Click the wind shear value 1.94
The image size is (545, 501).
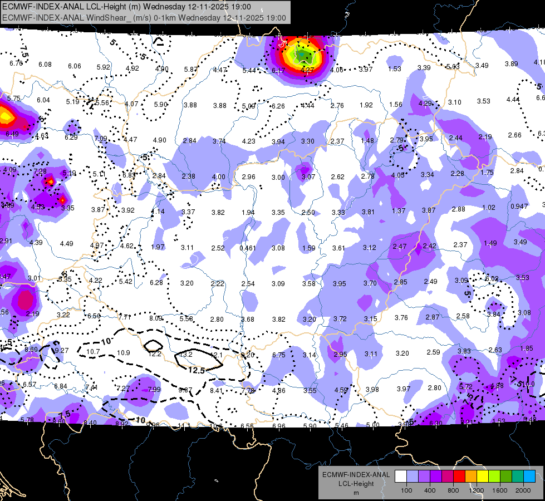coord(248,212)
